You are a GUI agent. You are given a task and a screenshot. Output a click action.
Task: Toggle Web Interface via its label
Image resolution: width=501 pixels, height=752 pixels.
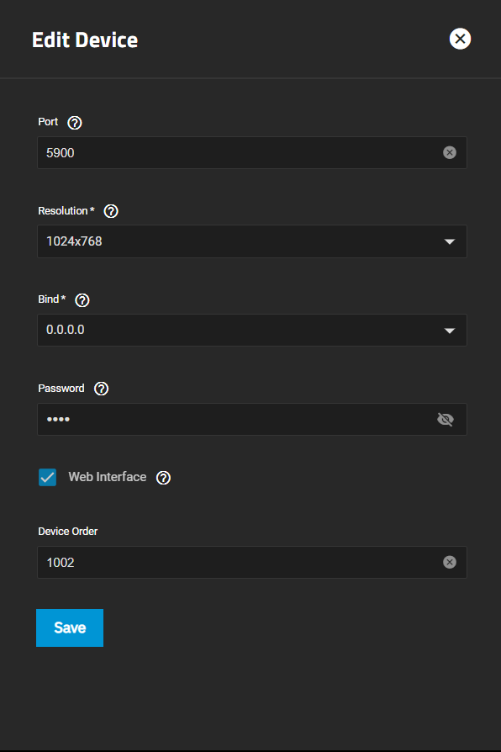click(108, 477)
